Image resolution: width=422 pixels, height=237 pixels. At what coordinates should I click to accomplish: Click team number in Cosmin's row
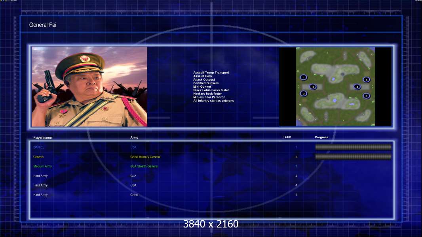[x=296, y=157]
